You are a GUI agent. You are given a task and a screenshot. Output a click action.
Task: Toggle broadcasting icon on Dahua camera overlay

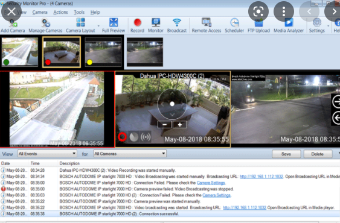pos(146,137)
